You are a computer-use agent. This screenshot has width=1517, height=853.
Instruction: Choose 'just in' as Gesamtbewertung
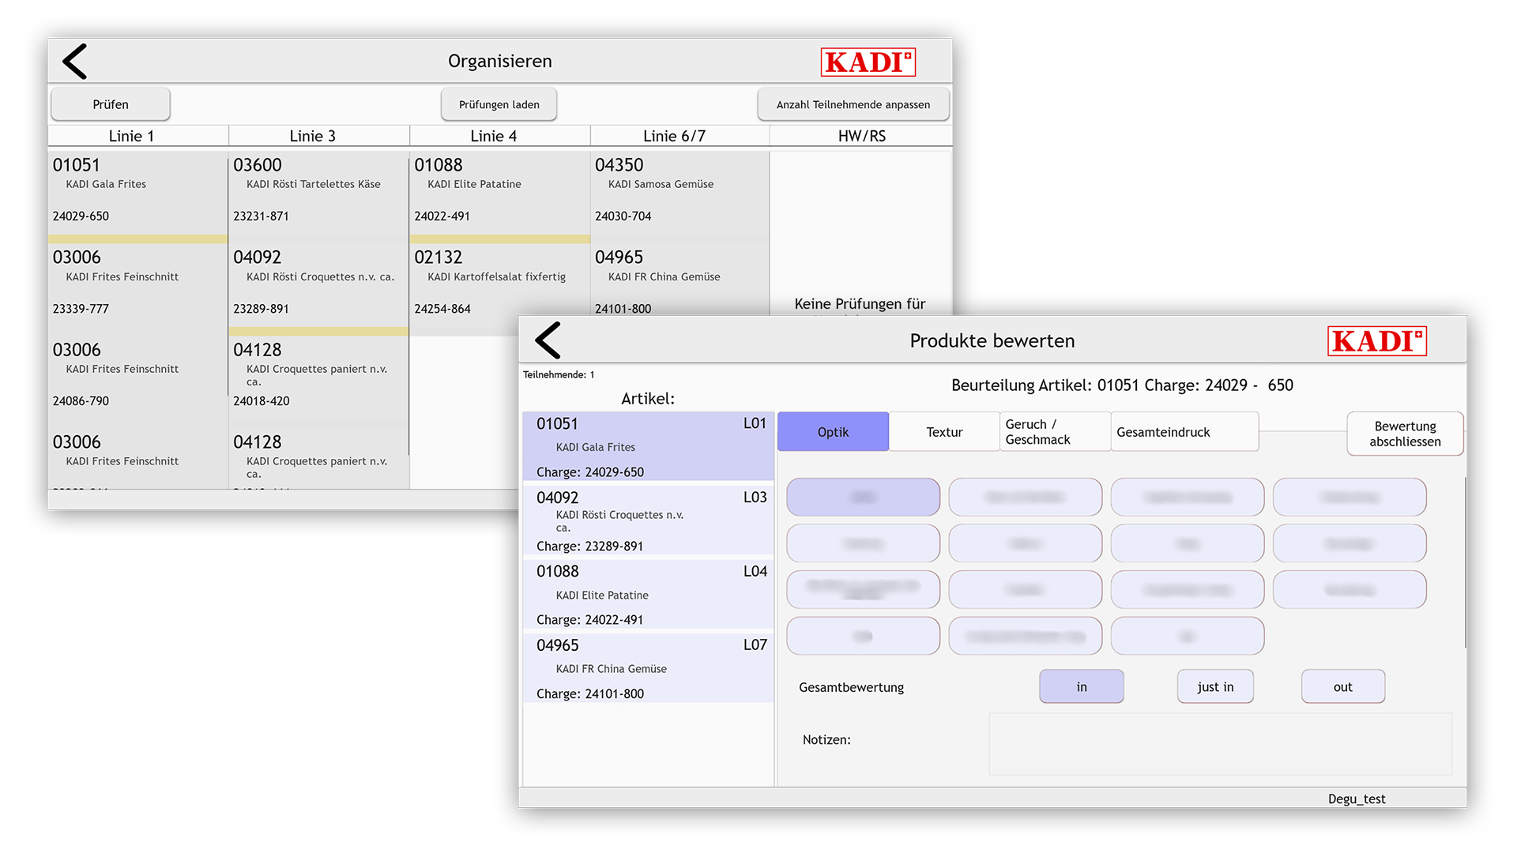pos(1215,686)
